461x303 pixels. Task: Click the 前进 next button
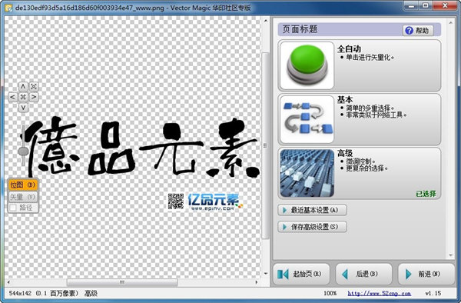(x=426, y=275)
